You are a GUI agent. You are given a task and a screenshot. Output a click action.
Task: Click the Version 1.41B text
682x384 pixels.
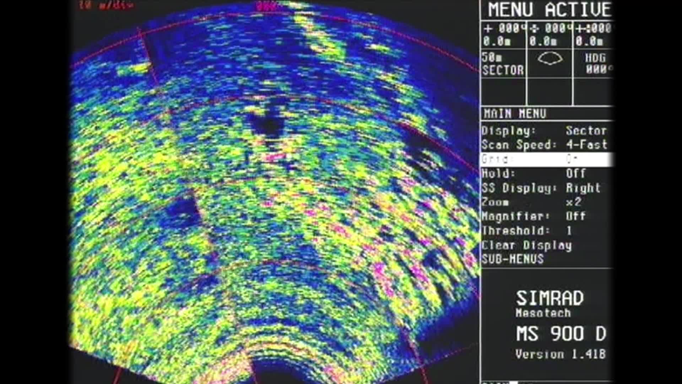pos(560,354)
